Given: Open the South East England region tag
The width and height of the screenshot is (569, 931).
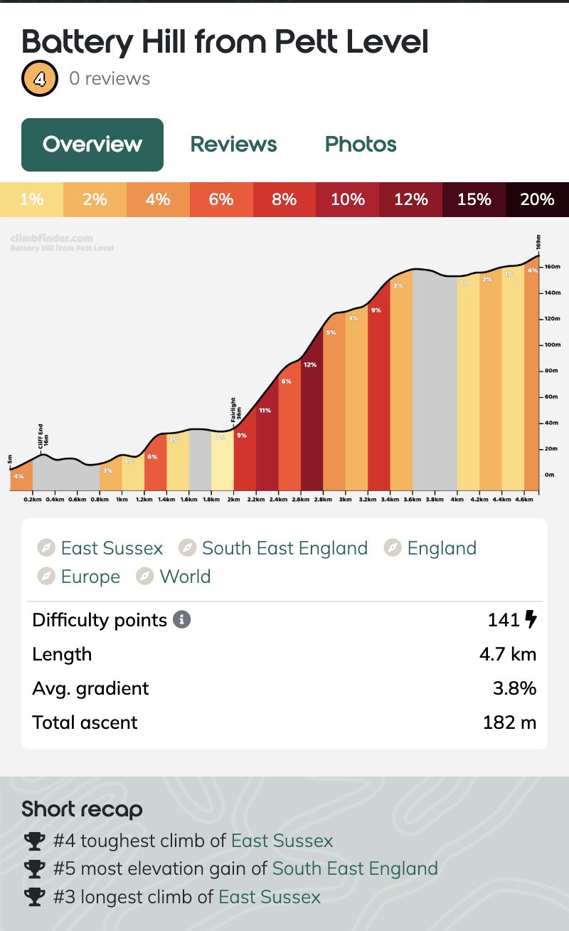Looking at the screenshot, I should coord(284,548).
